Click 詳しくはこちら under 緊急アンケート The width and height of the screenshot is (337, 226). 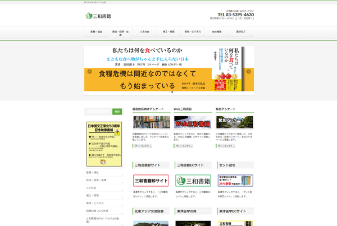point(225,146)
